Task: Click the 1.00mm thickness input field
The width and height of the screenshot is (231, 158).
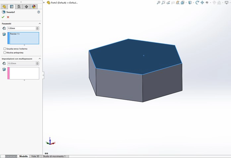Action: [x=21, y=28]
